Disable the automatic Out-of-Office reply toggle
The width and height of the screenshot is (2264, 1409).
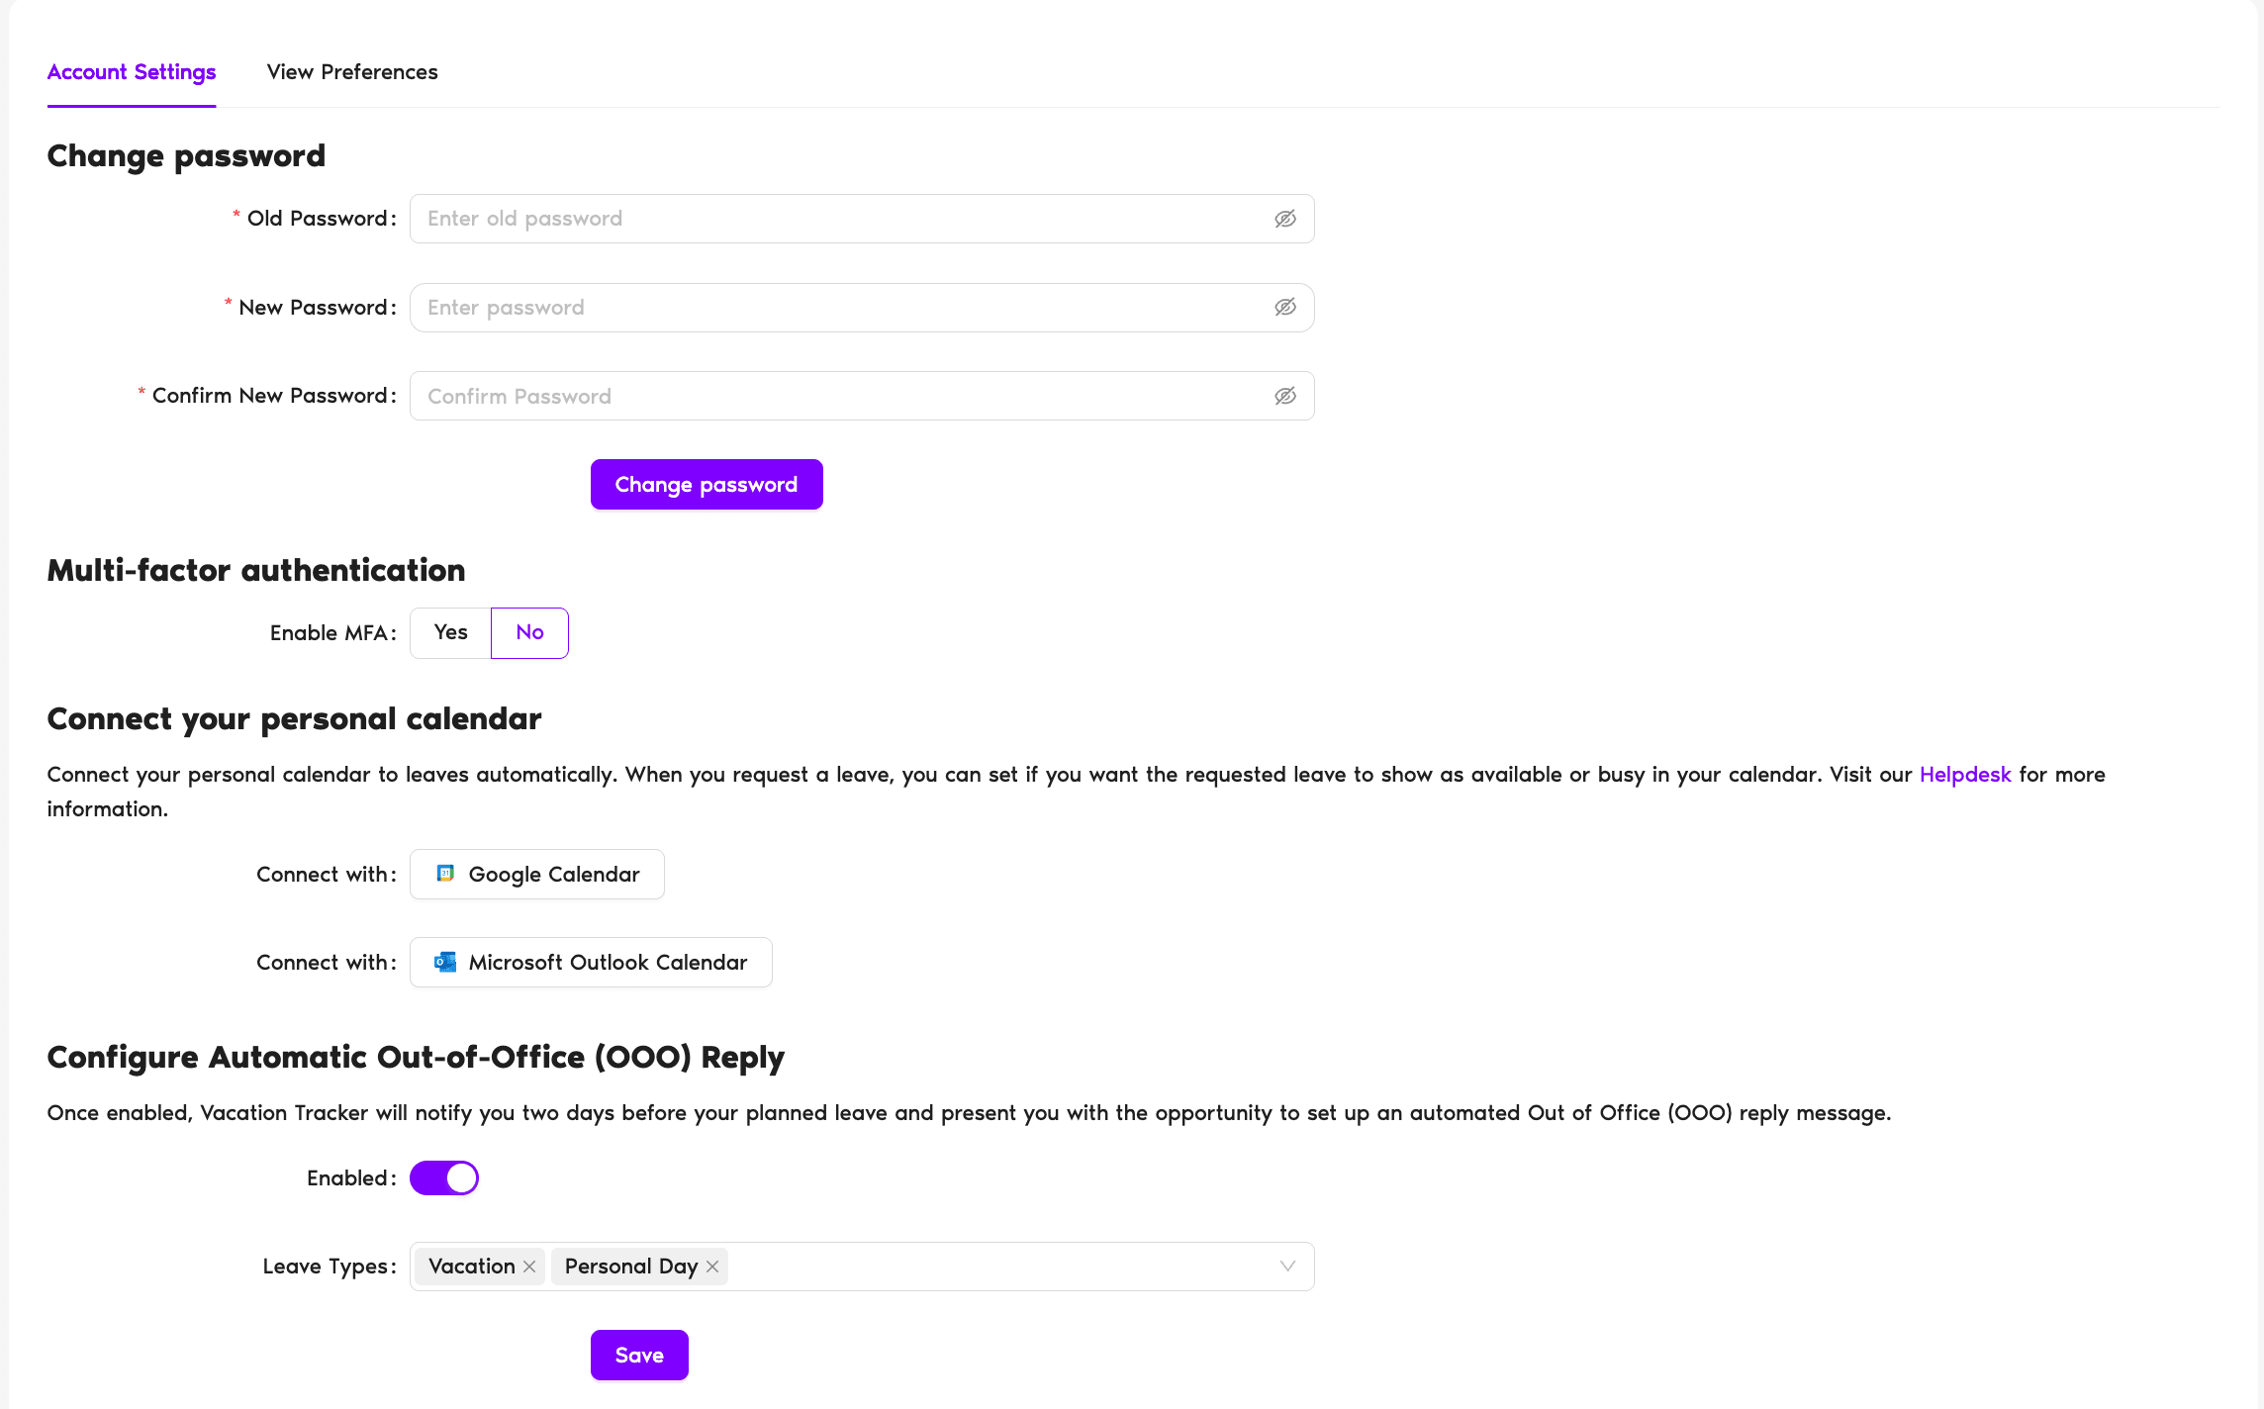[x=444, y=1177]
